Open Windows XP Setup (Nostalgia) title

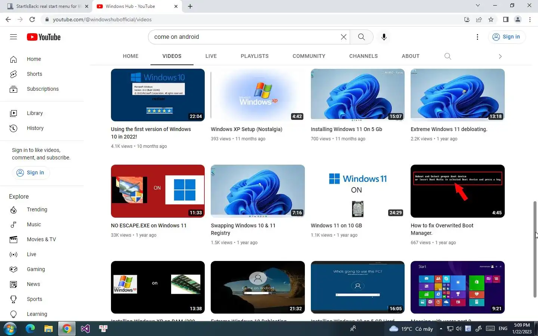pyautogui.click(x=247, y=129)
